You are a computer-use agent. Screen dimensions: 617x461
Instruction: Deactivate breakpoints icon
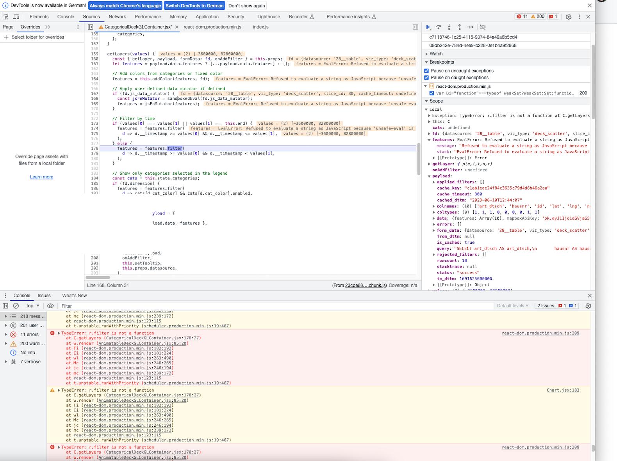point(483,27)
